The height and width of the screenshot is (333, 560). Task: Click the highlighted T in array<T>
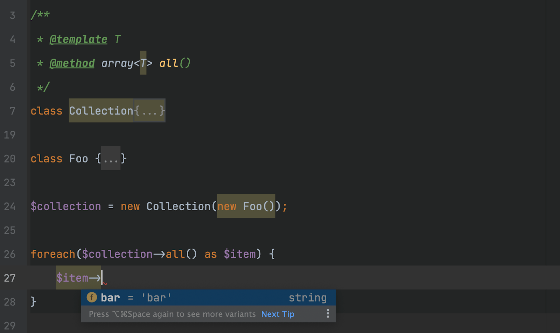tap(143, 63)
